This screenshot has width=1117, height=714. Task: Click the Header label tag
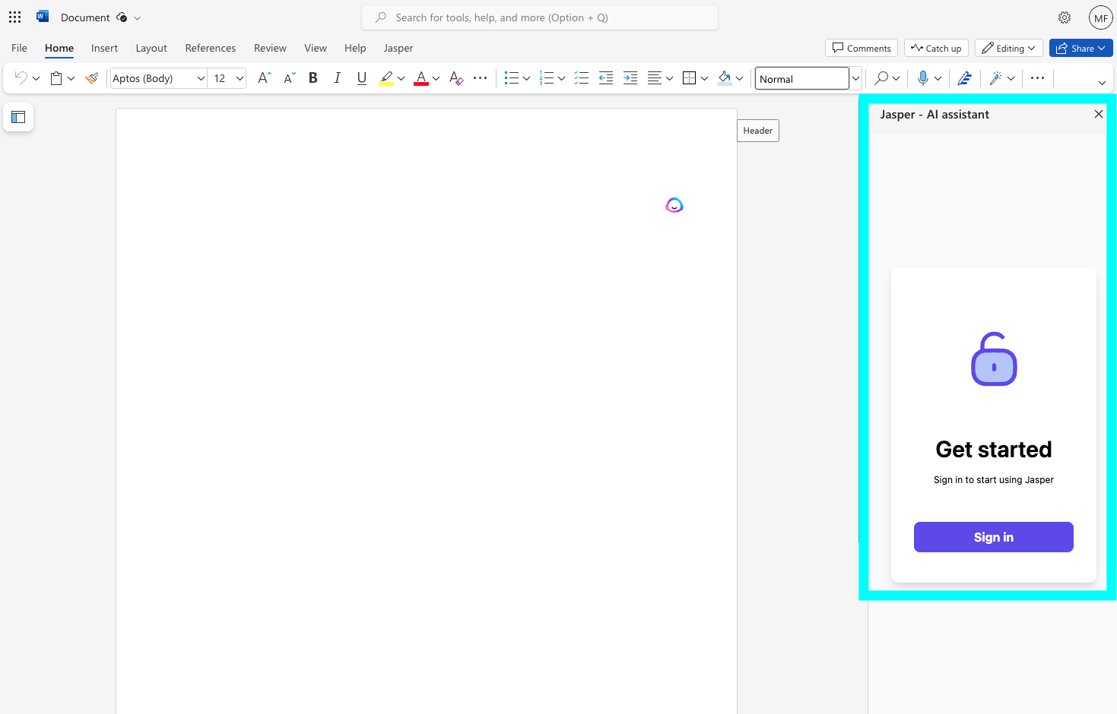point(758,131)
